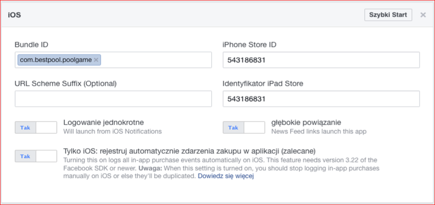This screenshot has height=205, width=435.
Task: Toggle the głębokie powiązanie switch
Action: tap(244, 127)
